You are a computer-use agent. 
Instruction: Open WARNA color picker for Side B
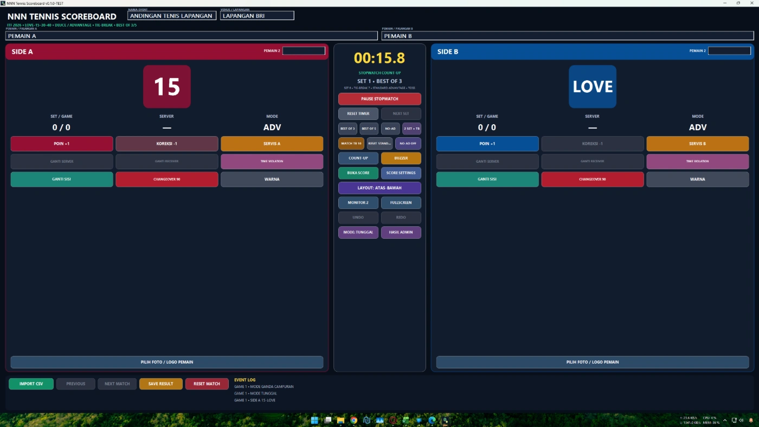697,179
